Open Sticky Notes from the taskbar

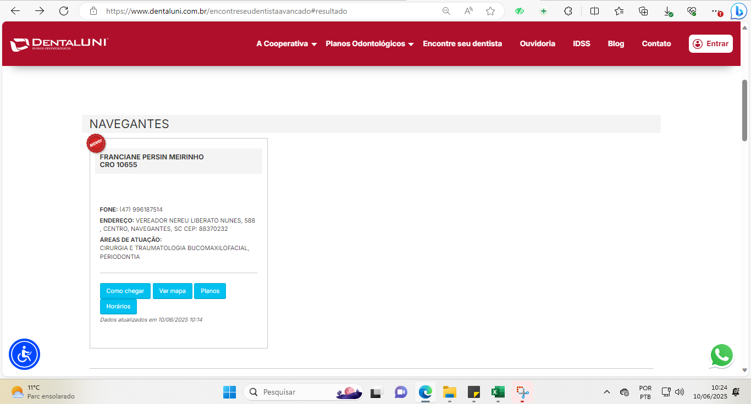(x=474, y=392)
